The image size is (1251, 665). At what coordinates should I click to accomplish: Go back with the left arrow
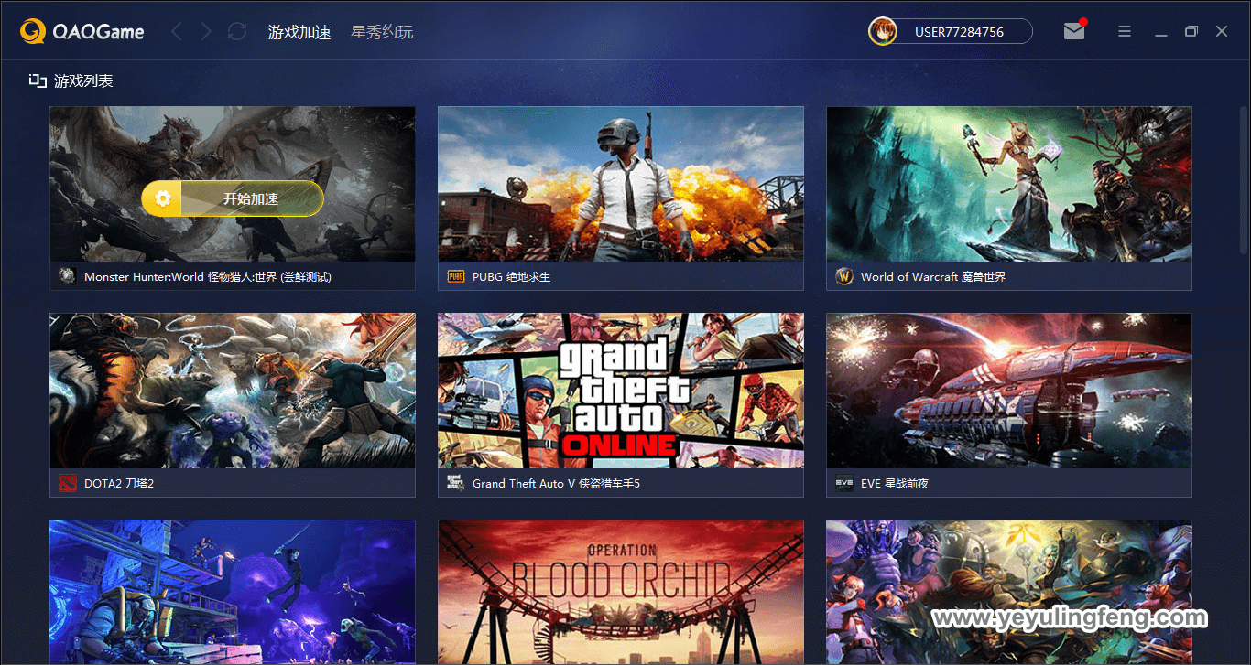[x=178, y=32]
